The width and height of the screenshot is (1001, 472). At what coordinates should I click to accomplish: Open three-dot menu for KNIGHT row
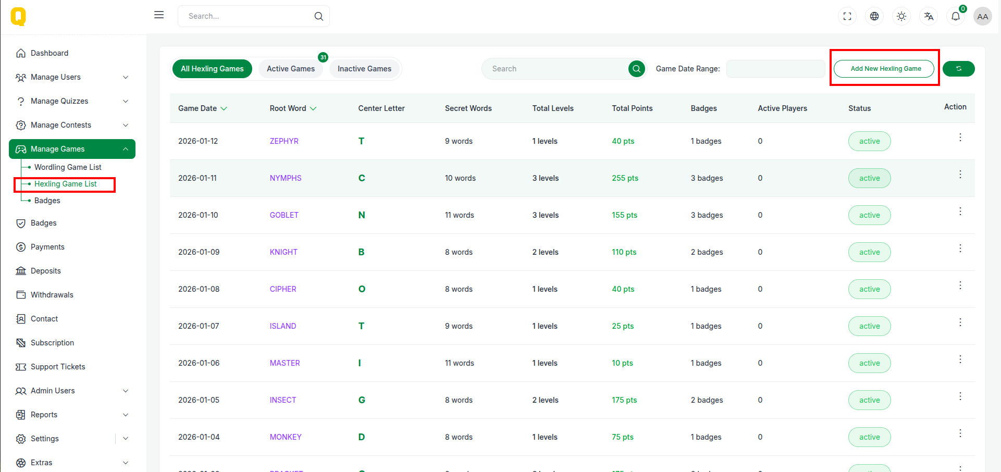pos(960,249)
